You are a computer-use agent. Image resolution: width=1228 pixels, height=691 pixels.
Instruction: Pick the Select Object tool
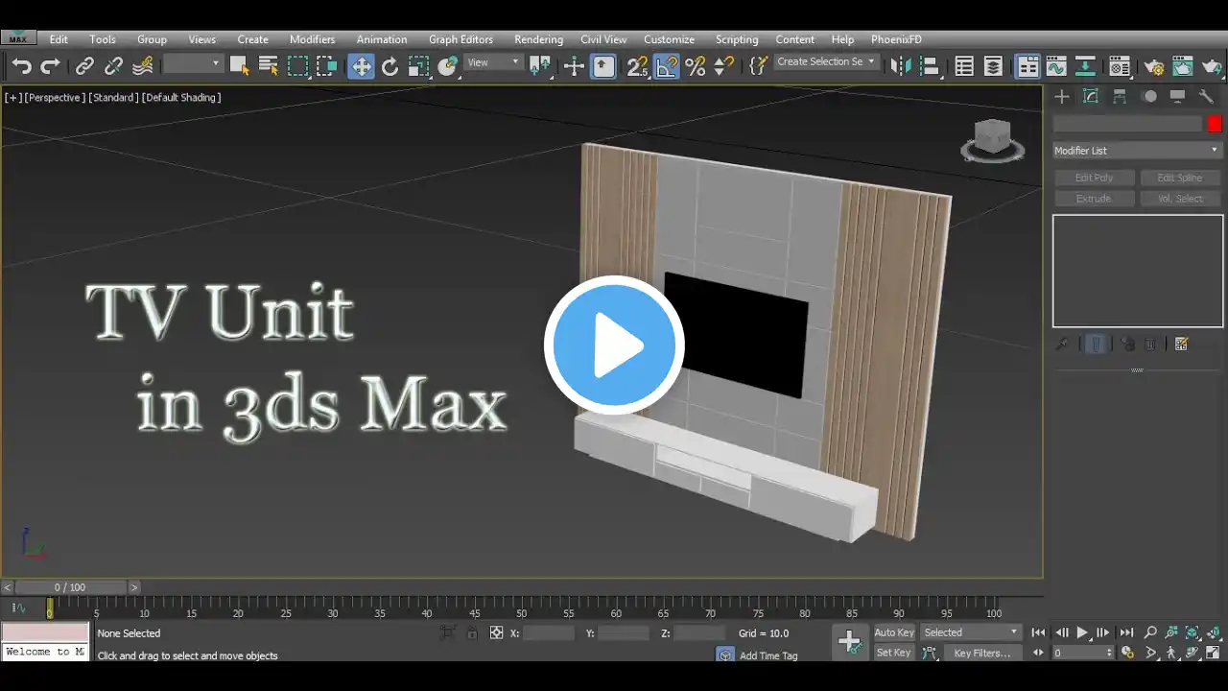tap(239, 66)
